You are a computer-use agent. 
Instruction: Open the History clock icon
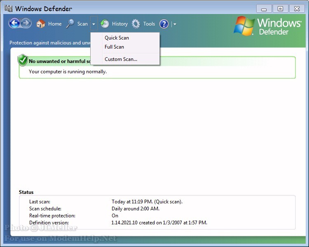tap(105, 24)
